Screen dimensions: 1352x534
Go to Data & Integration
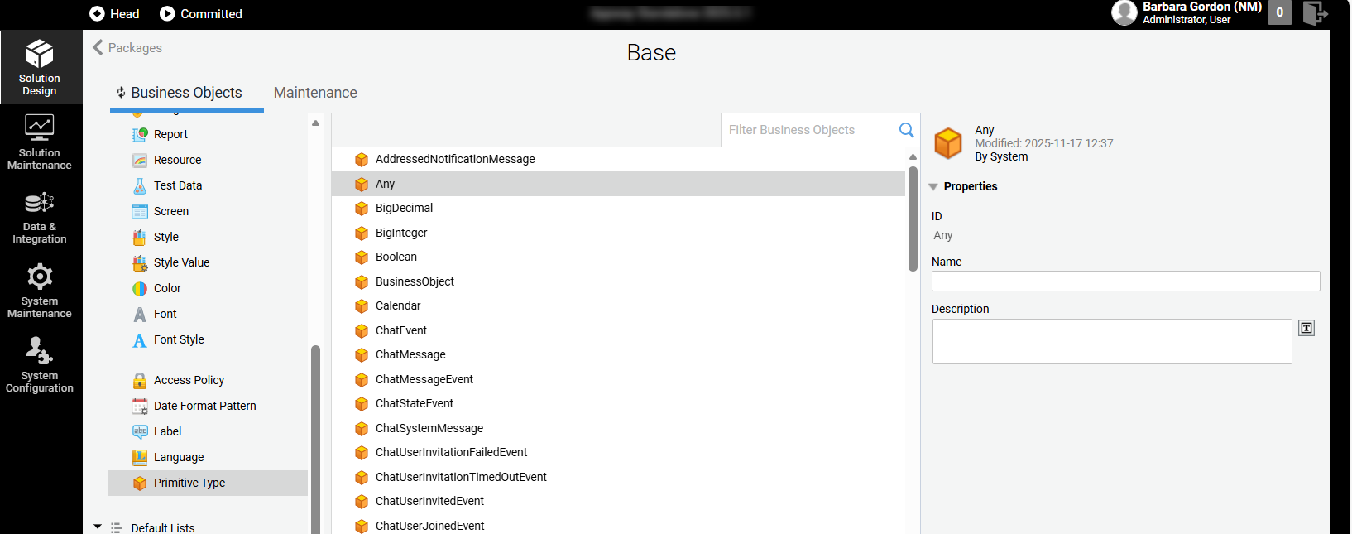40,216
